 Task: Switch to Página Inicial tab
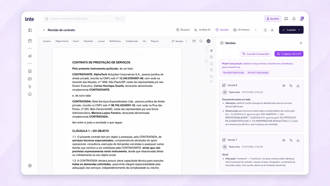point(62,41)
